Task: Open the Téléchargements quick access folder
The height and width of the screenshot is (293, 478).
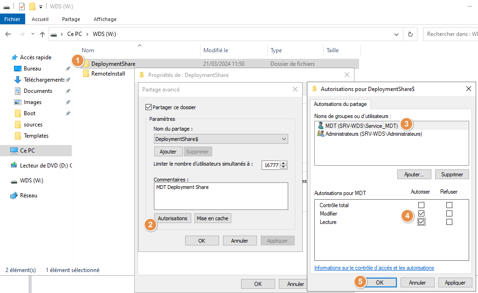Action: (43, 80)
